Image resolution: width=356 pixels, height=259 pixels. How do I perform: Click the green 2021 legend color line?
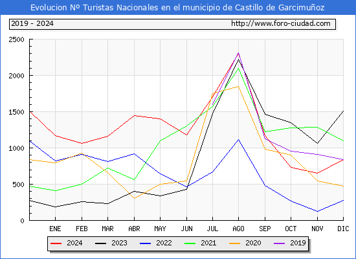pos(190,243)
